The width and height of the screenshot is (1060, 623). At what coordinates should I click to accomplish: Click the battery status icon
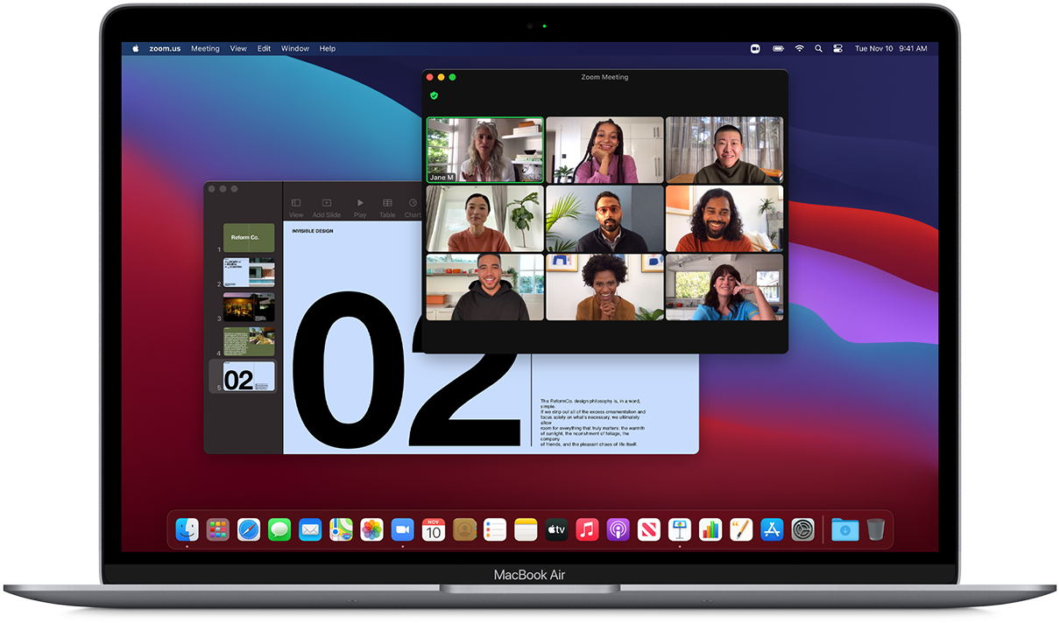click(778, 49)
